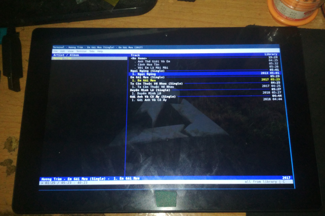Select track "1. Duyên Mình Lỡ"
The height and width of the screenshot is (216, 325).
(x=146, y=93)
